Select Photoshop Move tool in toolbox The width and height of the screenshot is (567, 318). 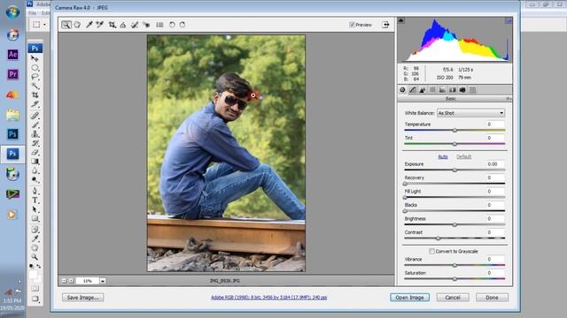coord(35,58)
